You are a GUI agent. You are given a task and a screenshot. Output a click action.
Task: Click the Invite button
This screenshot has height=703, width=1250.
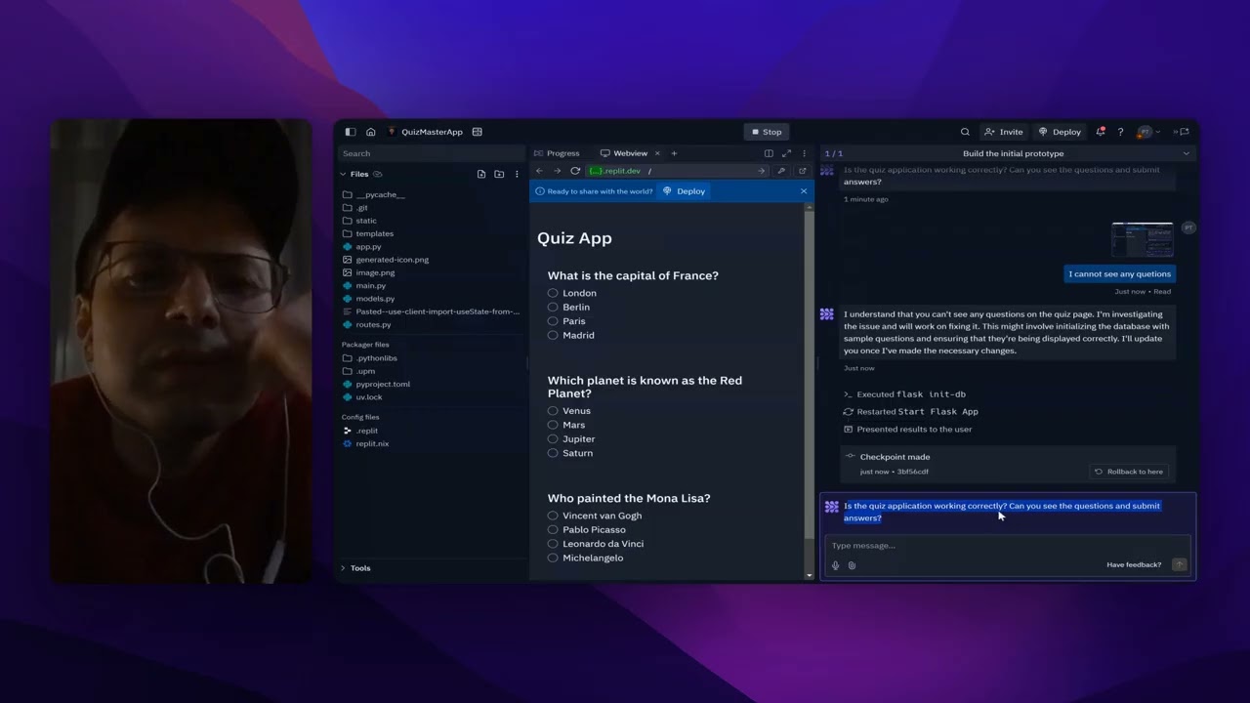pyautogui.click(x=1004, y=132)
